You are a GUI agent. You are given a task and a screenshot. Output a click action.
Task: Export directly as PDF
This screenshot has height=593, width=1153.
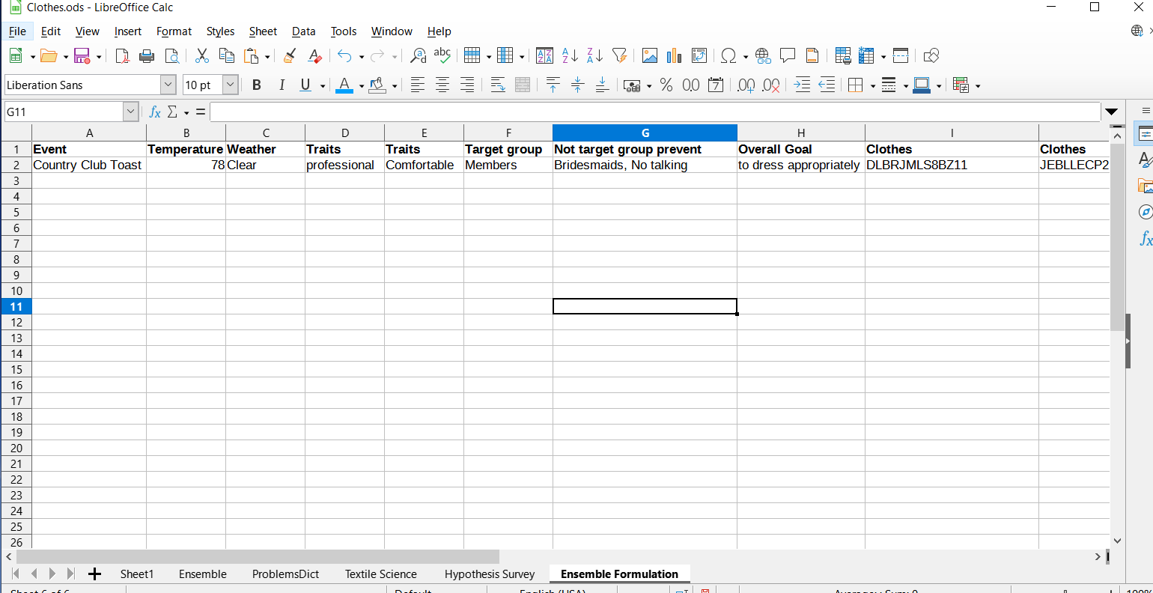click(122, 56)
